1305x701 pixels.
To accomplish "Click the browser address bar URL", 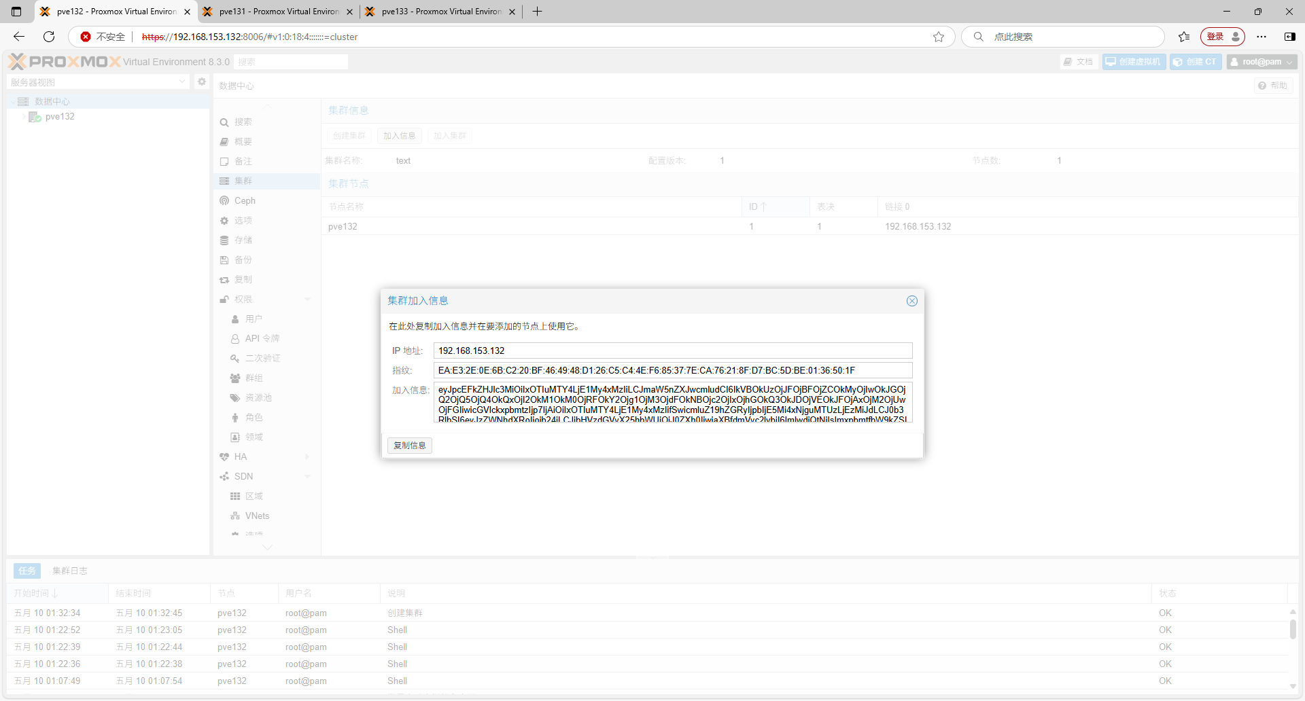I will tap(249, 37).
